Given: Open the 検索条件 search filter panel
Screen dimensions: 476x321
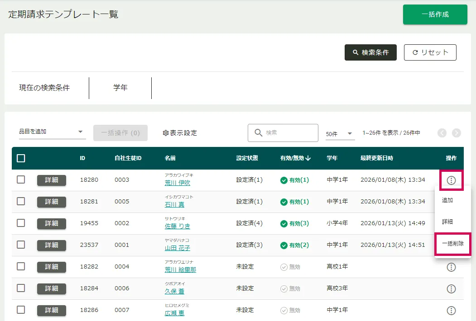Looking at the screenshot, I should tap(370, 52).
